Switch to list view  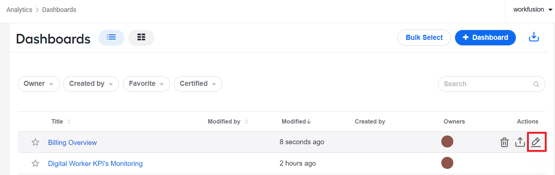(x=111, y=37)
